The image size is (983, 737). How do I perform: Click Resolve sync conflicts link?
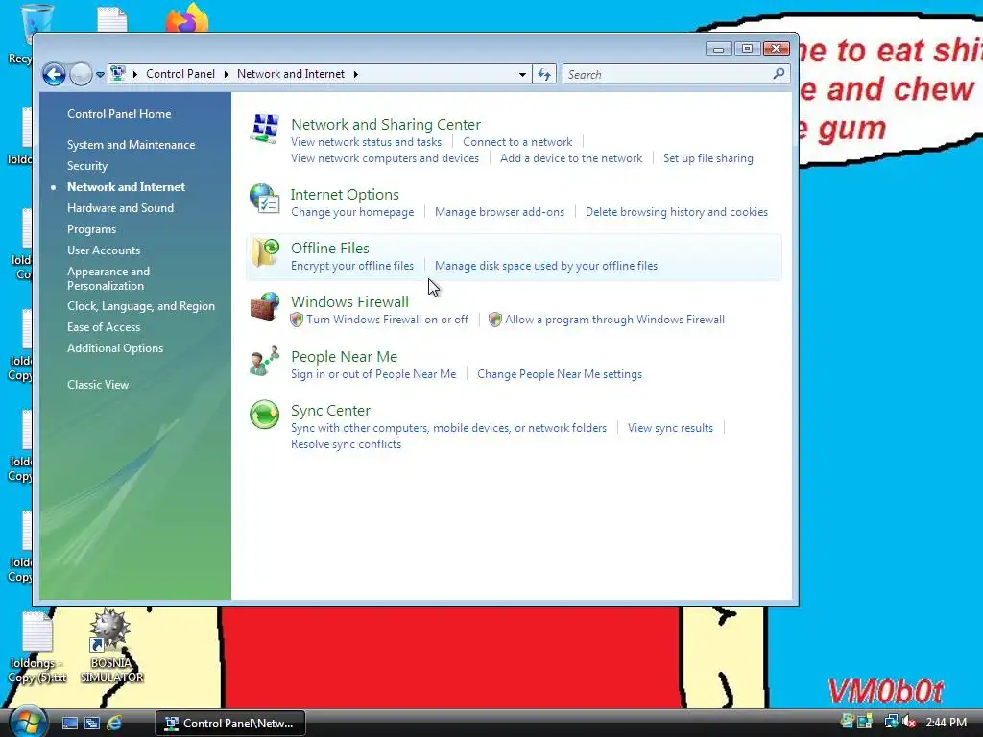pyautogui.click(x=346, y=444)
